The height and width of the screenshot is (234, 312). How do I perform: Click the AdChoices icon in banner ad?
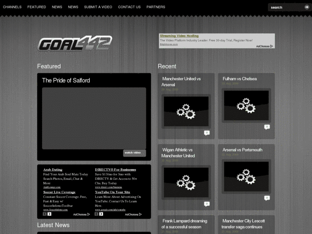(x=272, y=46)
